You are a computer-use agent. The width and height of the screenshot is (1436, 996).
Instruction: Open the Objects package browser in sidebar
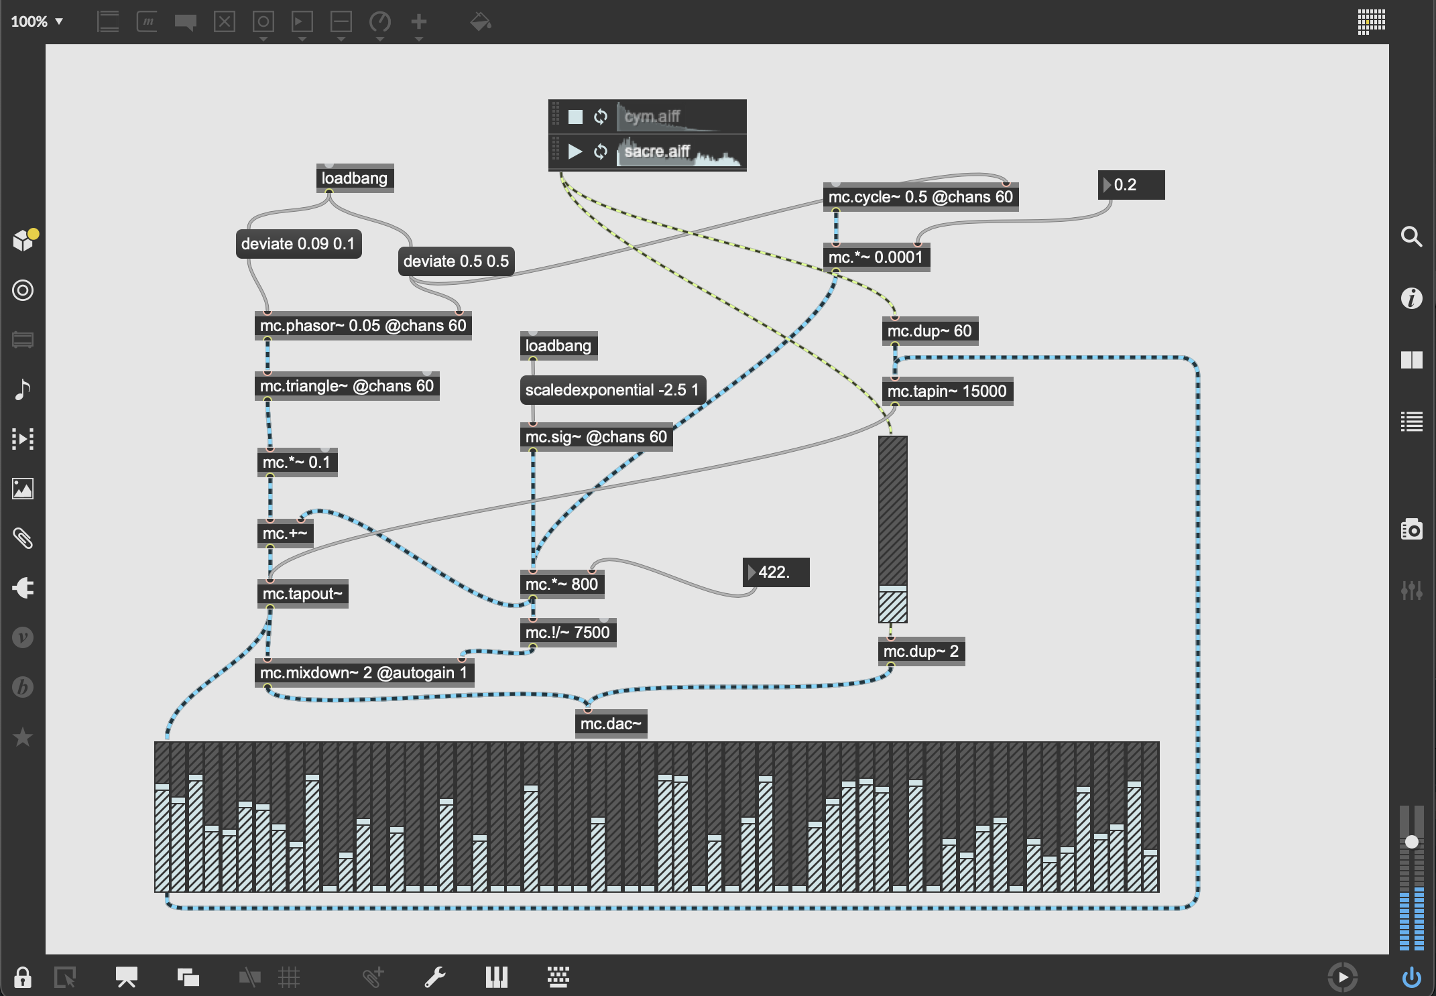pos(24,239)
